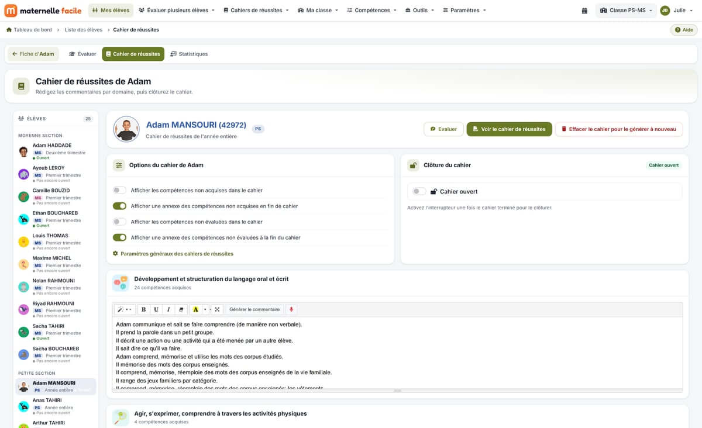This screenshot has height=428, width=702.
Task: Go to Mes élèves
Action: coord(111,11)
